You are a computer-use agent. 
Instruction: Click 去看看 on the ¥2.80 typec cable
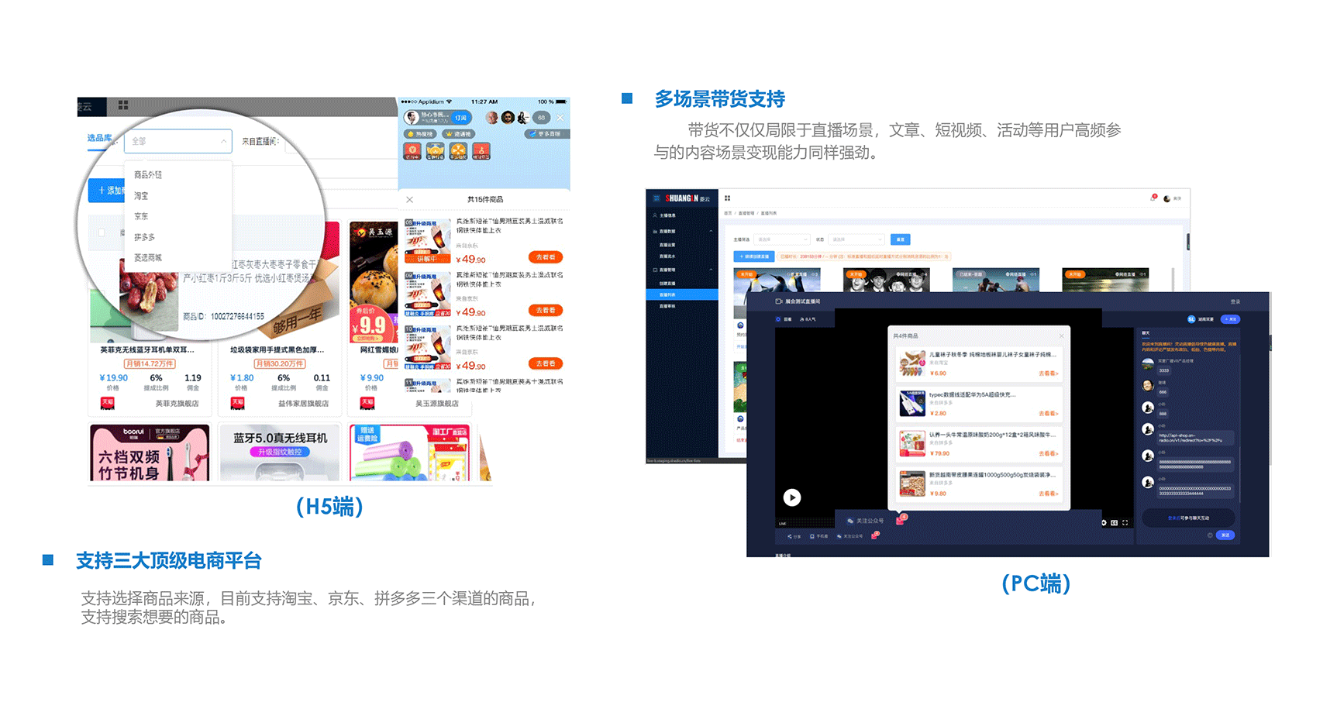click(1048, 414)
